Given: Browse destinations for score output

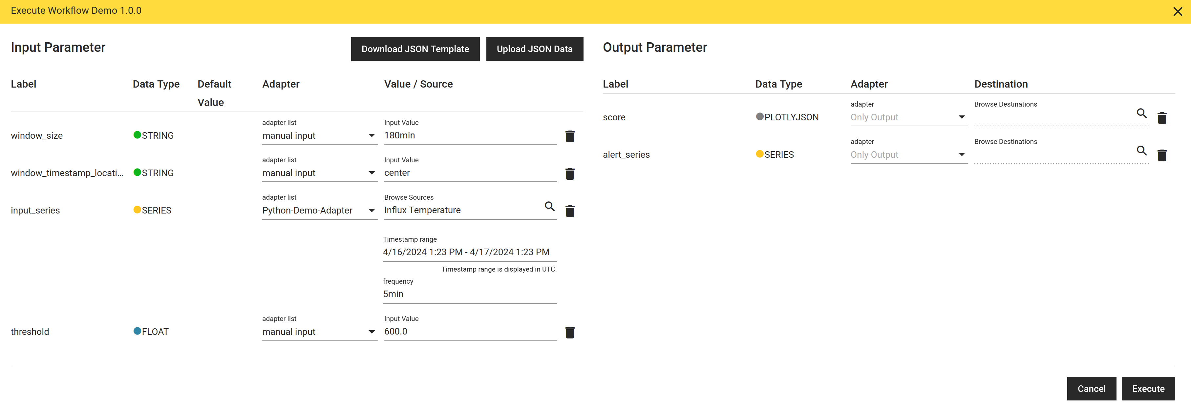Looking at the screenshot, I should point(1141,113).
